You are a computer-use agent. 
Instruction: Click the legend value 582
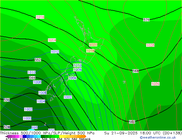(x=74, y=139)
